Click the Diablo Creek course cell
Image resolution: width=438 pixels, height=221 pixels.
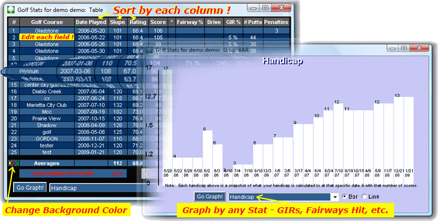pos(47,92)
